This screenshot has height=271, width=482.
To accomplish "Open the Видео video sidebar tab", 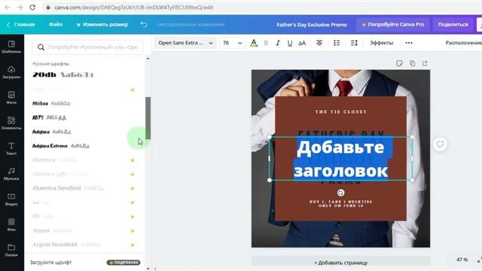I will pyautogui.click(x=11, y=199).
